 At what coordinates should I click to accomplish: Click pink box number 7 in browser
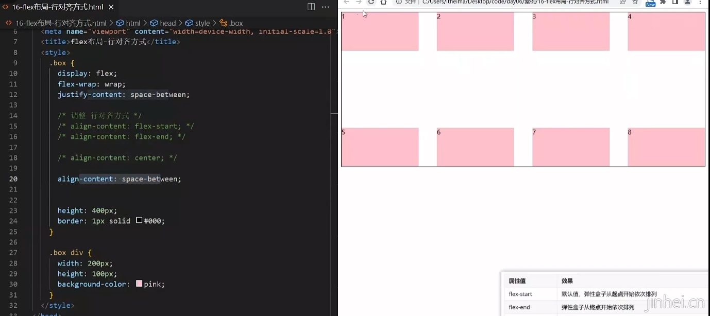[x=571, y=147]
